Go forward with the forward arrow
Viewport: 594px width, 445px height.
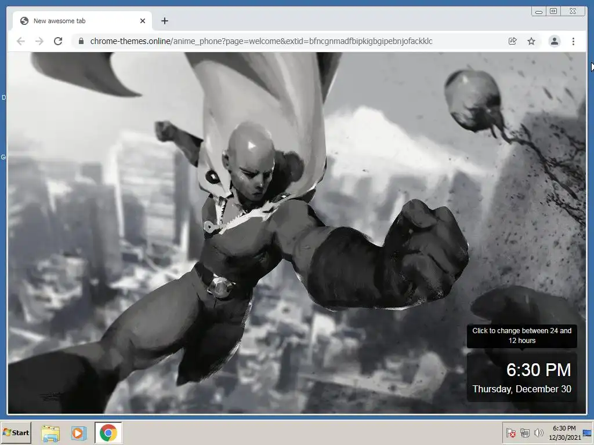coord(39,41)
